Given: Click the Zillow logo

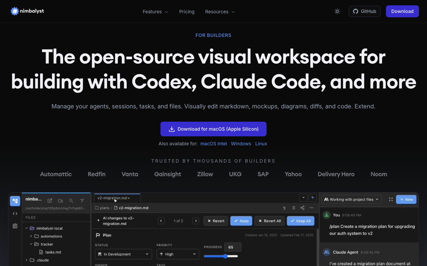Looking at the screenshot, I should (205, 174).
